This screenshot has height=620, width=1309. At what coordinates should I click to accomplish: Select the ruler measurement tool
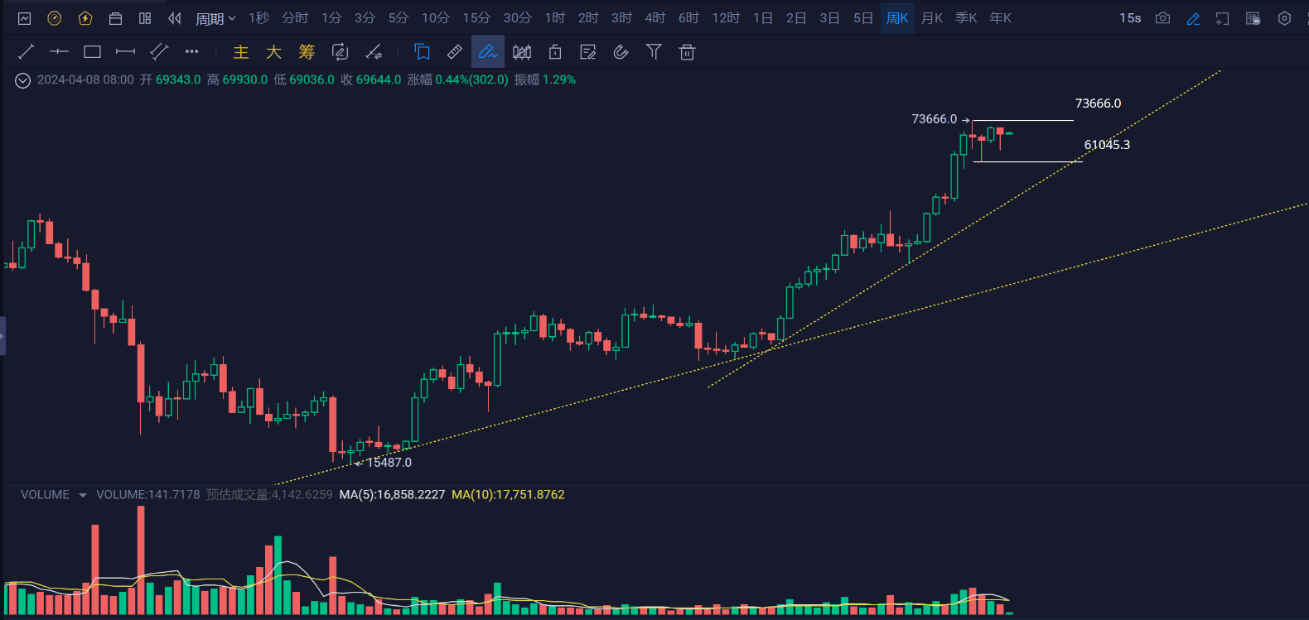point(455,52)
